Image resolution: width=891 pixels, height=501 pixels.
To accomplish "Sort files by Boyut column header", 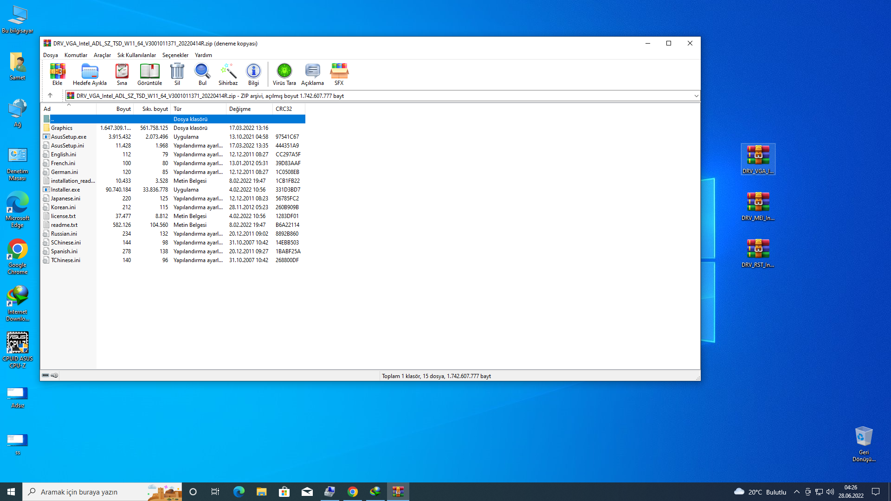I will click(123, 109).
